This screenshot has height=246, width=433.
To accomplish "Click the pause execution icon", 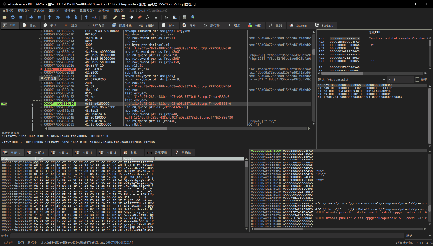I will click(x=39, y=17).
